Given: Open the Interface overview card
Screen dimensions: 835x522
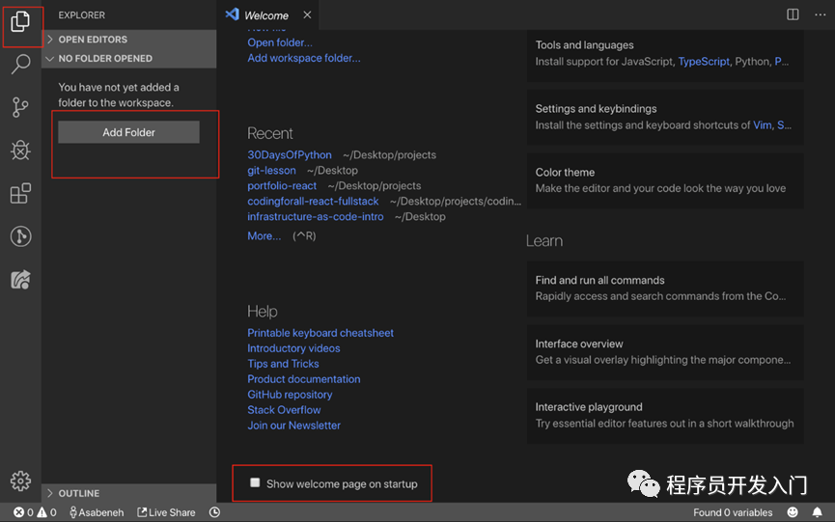Looking at the screenshot, I should 665,352.
